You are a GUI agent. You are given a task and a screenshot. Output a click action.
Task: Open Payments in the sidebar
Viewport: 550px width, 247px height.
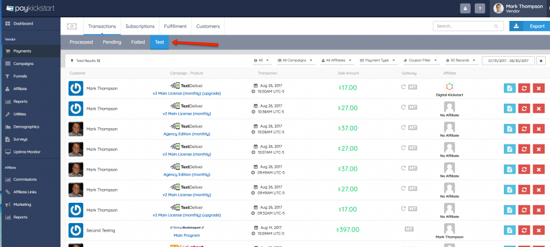30,51
